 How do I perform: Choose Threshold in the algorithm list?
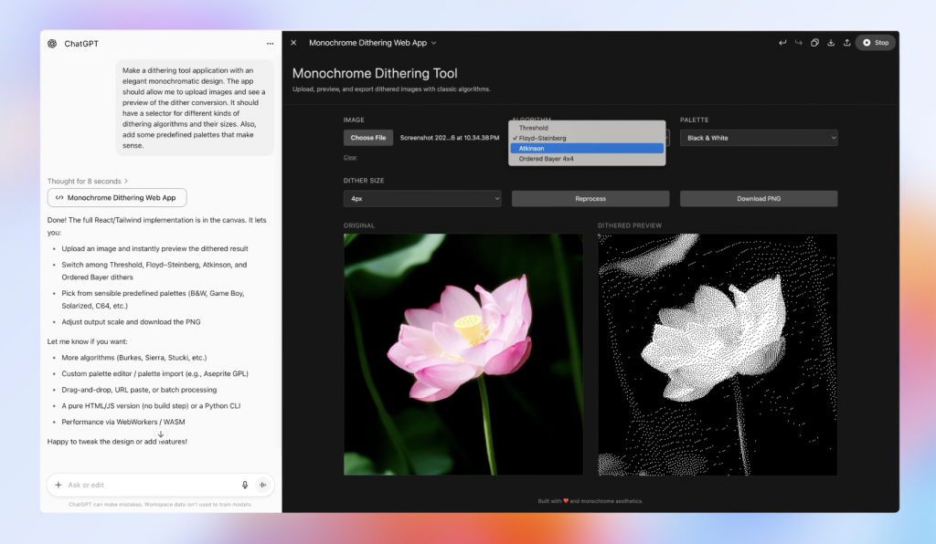(x=587, y=128)
